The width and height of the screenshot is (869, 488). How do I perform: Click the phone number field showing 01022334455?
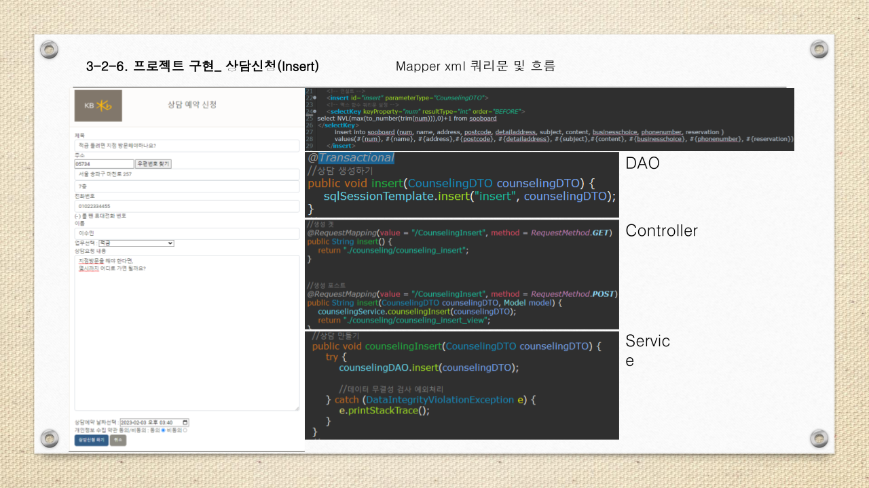click(187, 205)
